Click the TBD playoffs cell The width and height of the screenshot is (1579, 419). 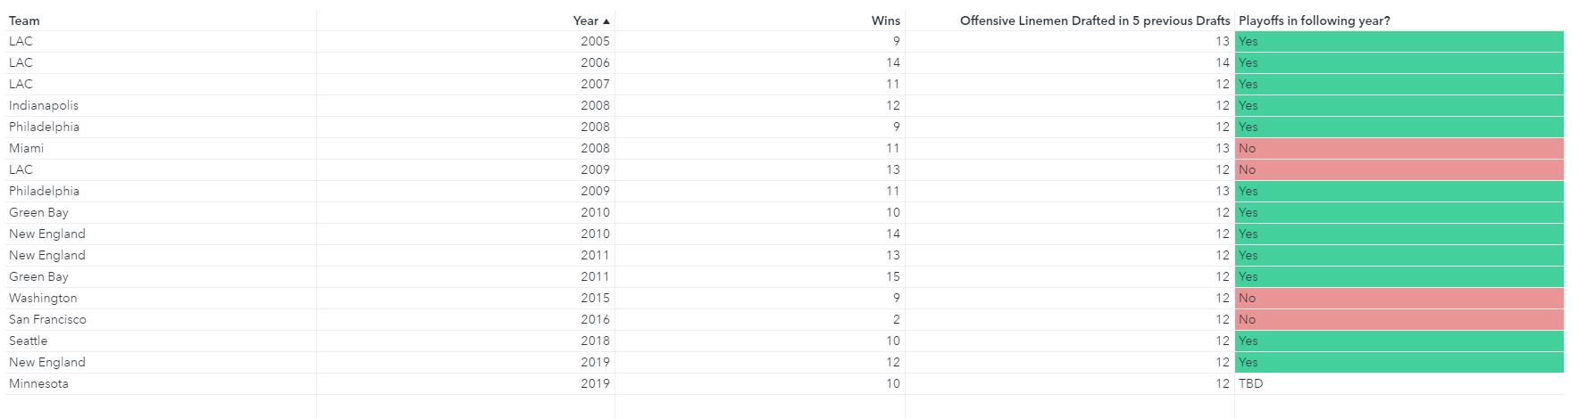pos(1250,383)
